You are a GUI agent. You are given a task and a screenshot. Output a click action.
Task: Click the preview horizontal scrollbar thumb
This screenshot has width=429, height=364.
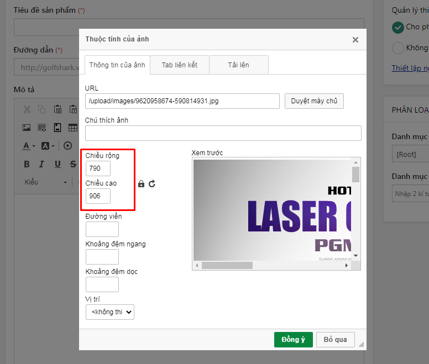coord(227,266)
